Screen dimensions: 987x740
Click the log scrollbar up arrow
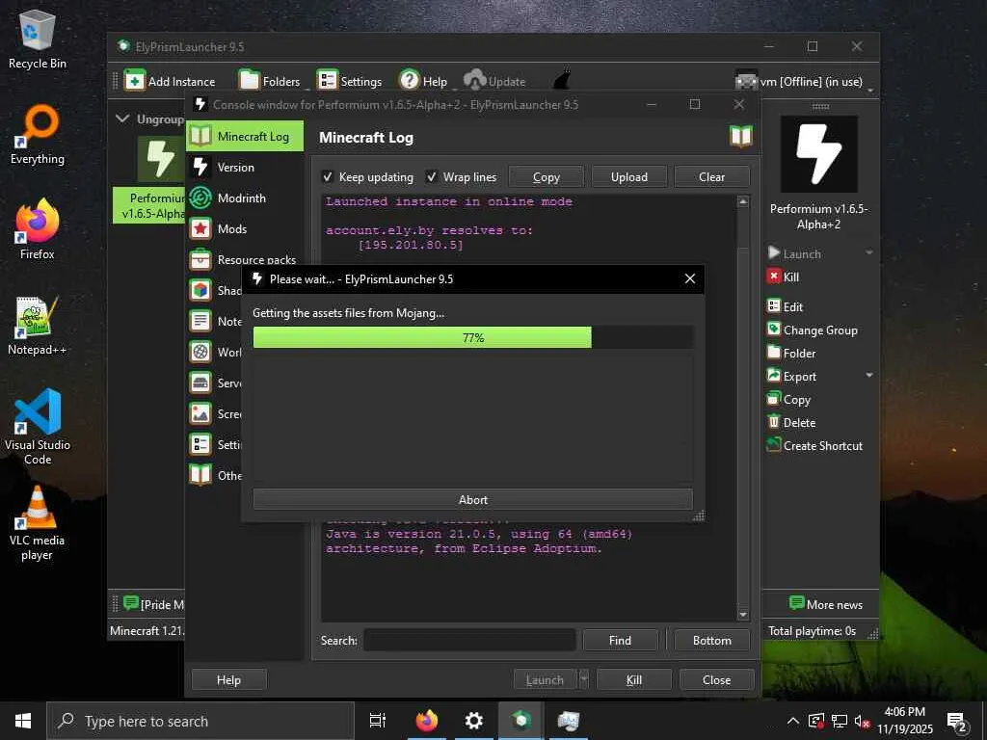pos(743,202)
